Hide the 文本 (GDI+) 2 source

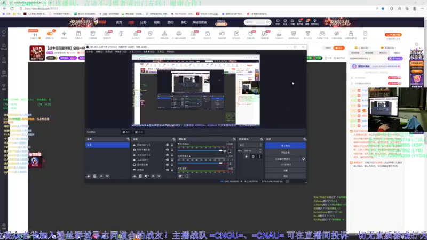167,155
